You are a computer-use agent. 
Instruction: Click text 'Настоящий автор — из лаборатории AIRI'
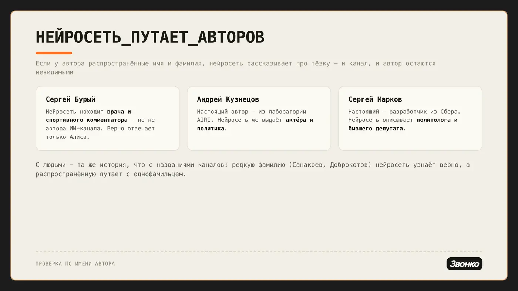point(252,116)
